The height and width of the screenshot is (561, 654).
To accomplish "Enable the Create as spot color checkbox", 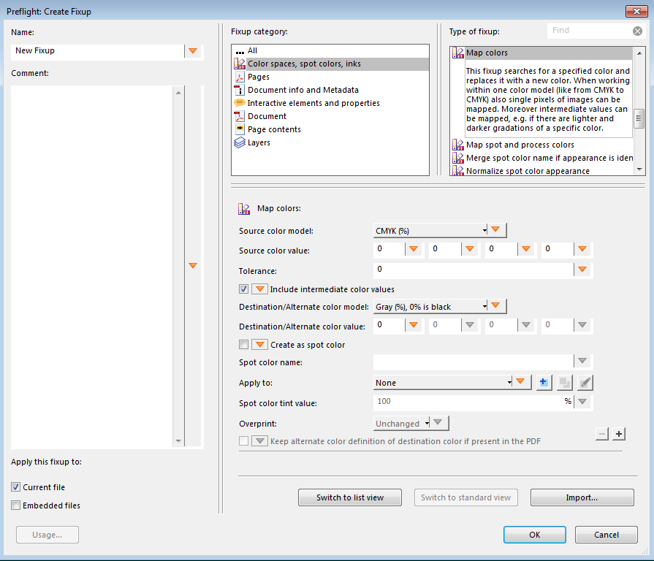I will point(243,344).
